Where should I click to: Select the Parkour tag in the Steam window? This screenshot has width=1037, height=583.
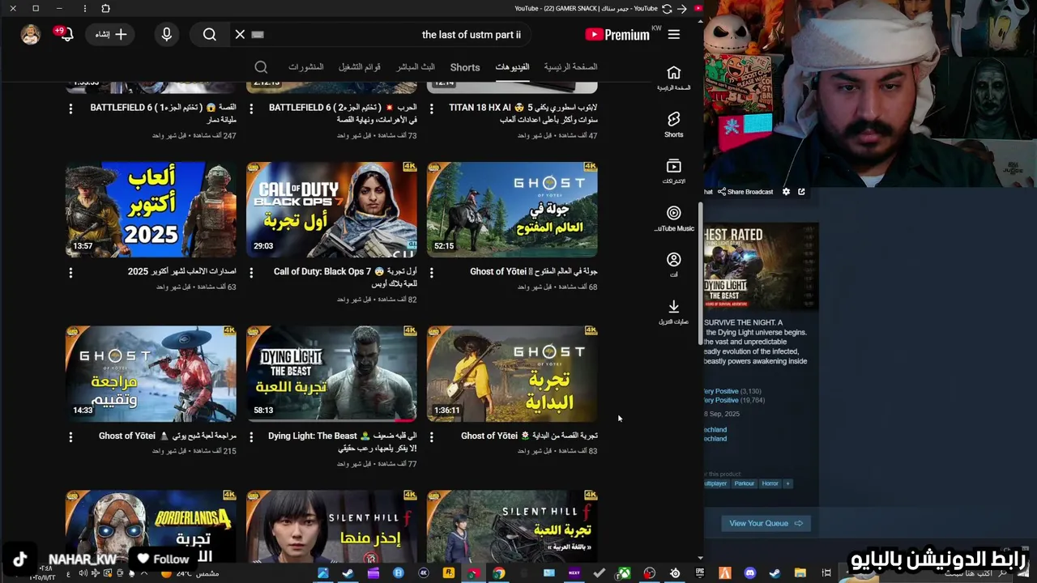tap(744, 483)
